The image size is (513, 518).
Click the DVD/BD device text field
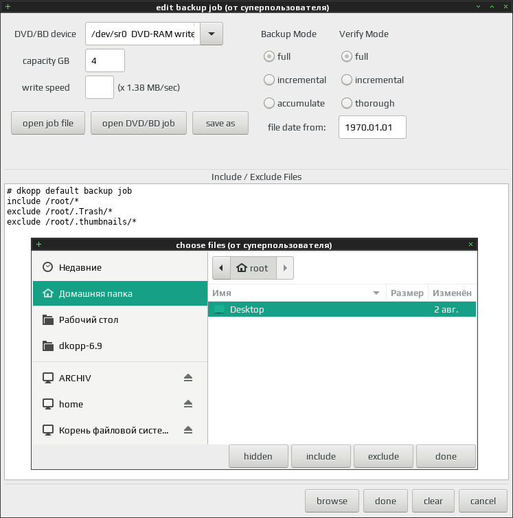[x=143, y=34]
